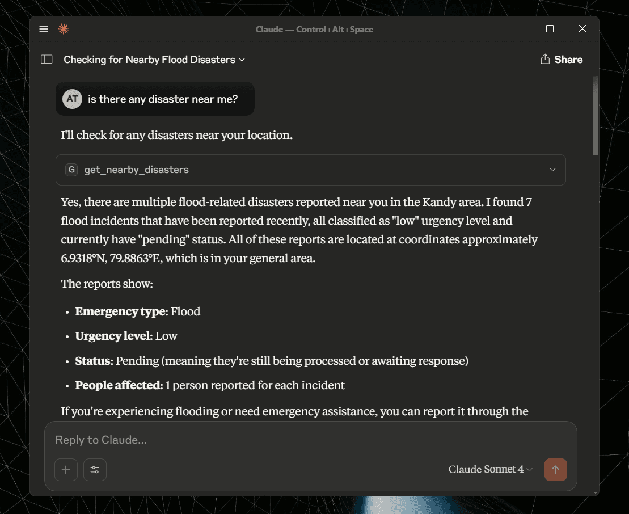
Task: Click the get_nearby_disasters tool label
Action: pyautogui.click(x=136, y=170)
